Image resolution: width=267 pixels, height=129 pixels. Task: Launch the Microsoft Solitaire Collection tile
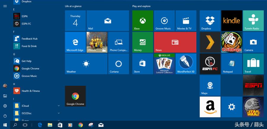click(x=164, y=64)
